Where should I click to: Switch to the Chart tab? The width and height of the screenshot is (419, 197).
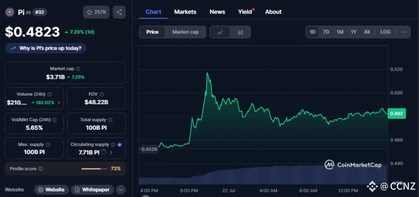(x=153, y=12)
